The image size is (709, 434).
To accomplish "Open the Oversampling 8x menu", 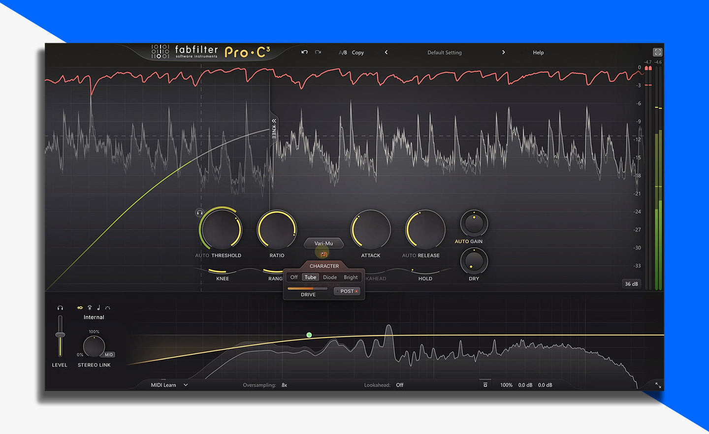I will [x=284, y=385].
